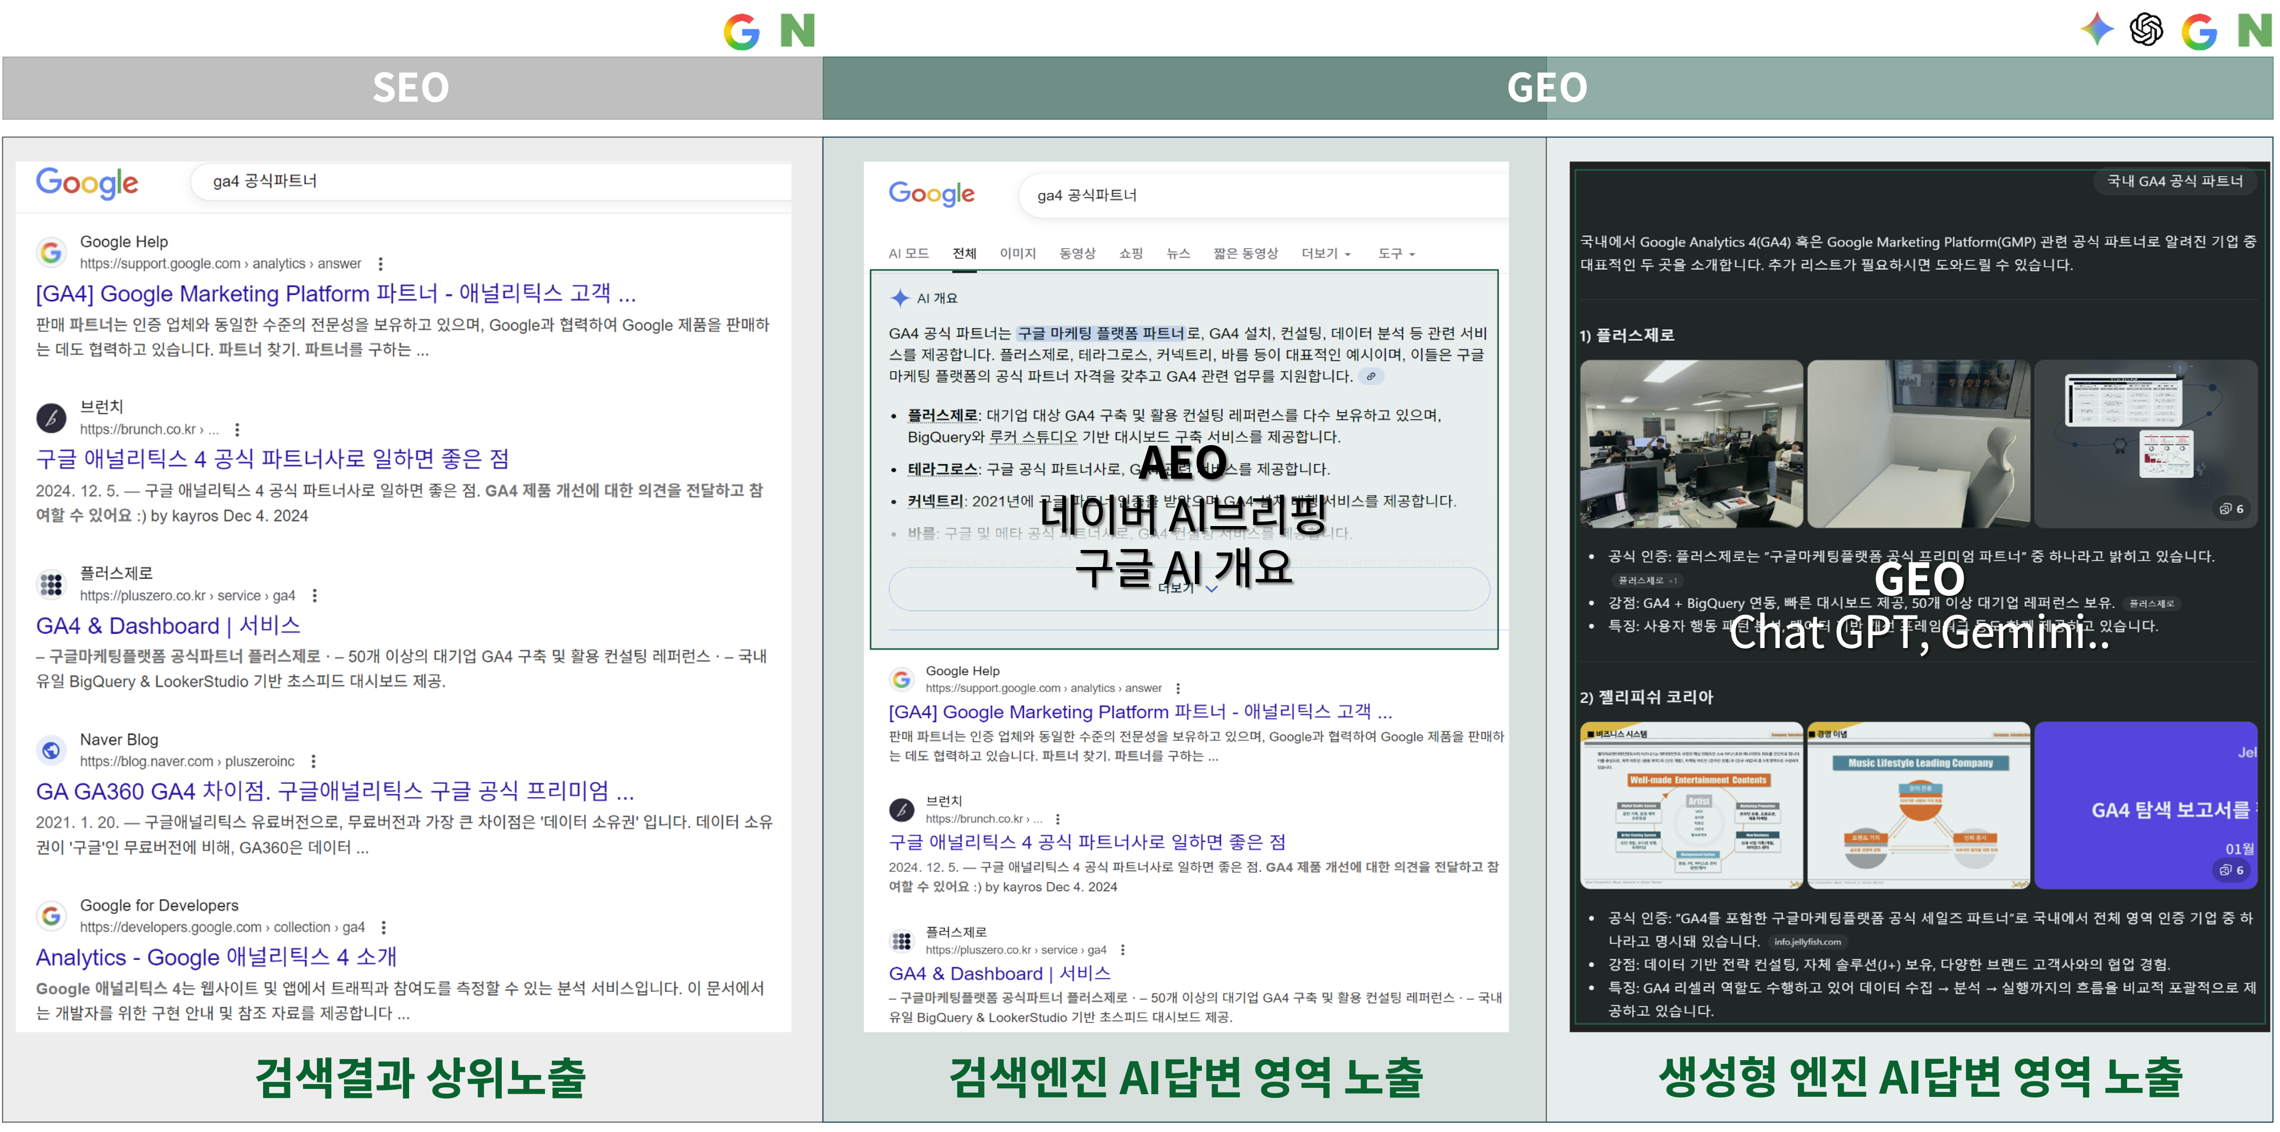Click the Gemini sparkle logo in top-right corner
This screenshot has width=2280, height=1132.
(2097, 31)
